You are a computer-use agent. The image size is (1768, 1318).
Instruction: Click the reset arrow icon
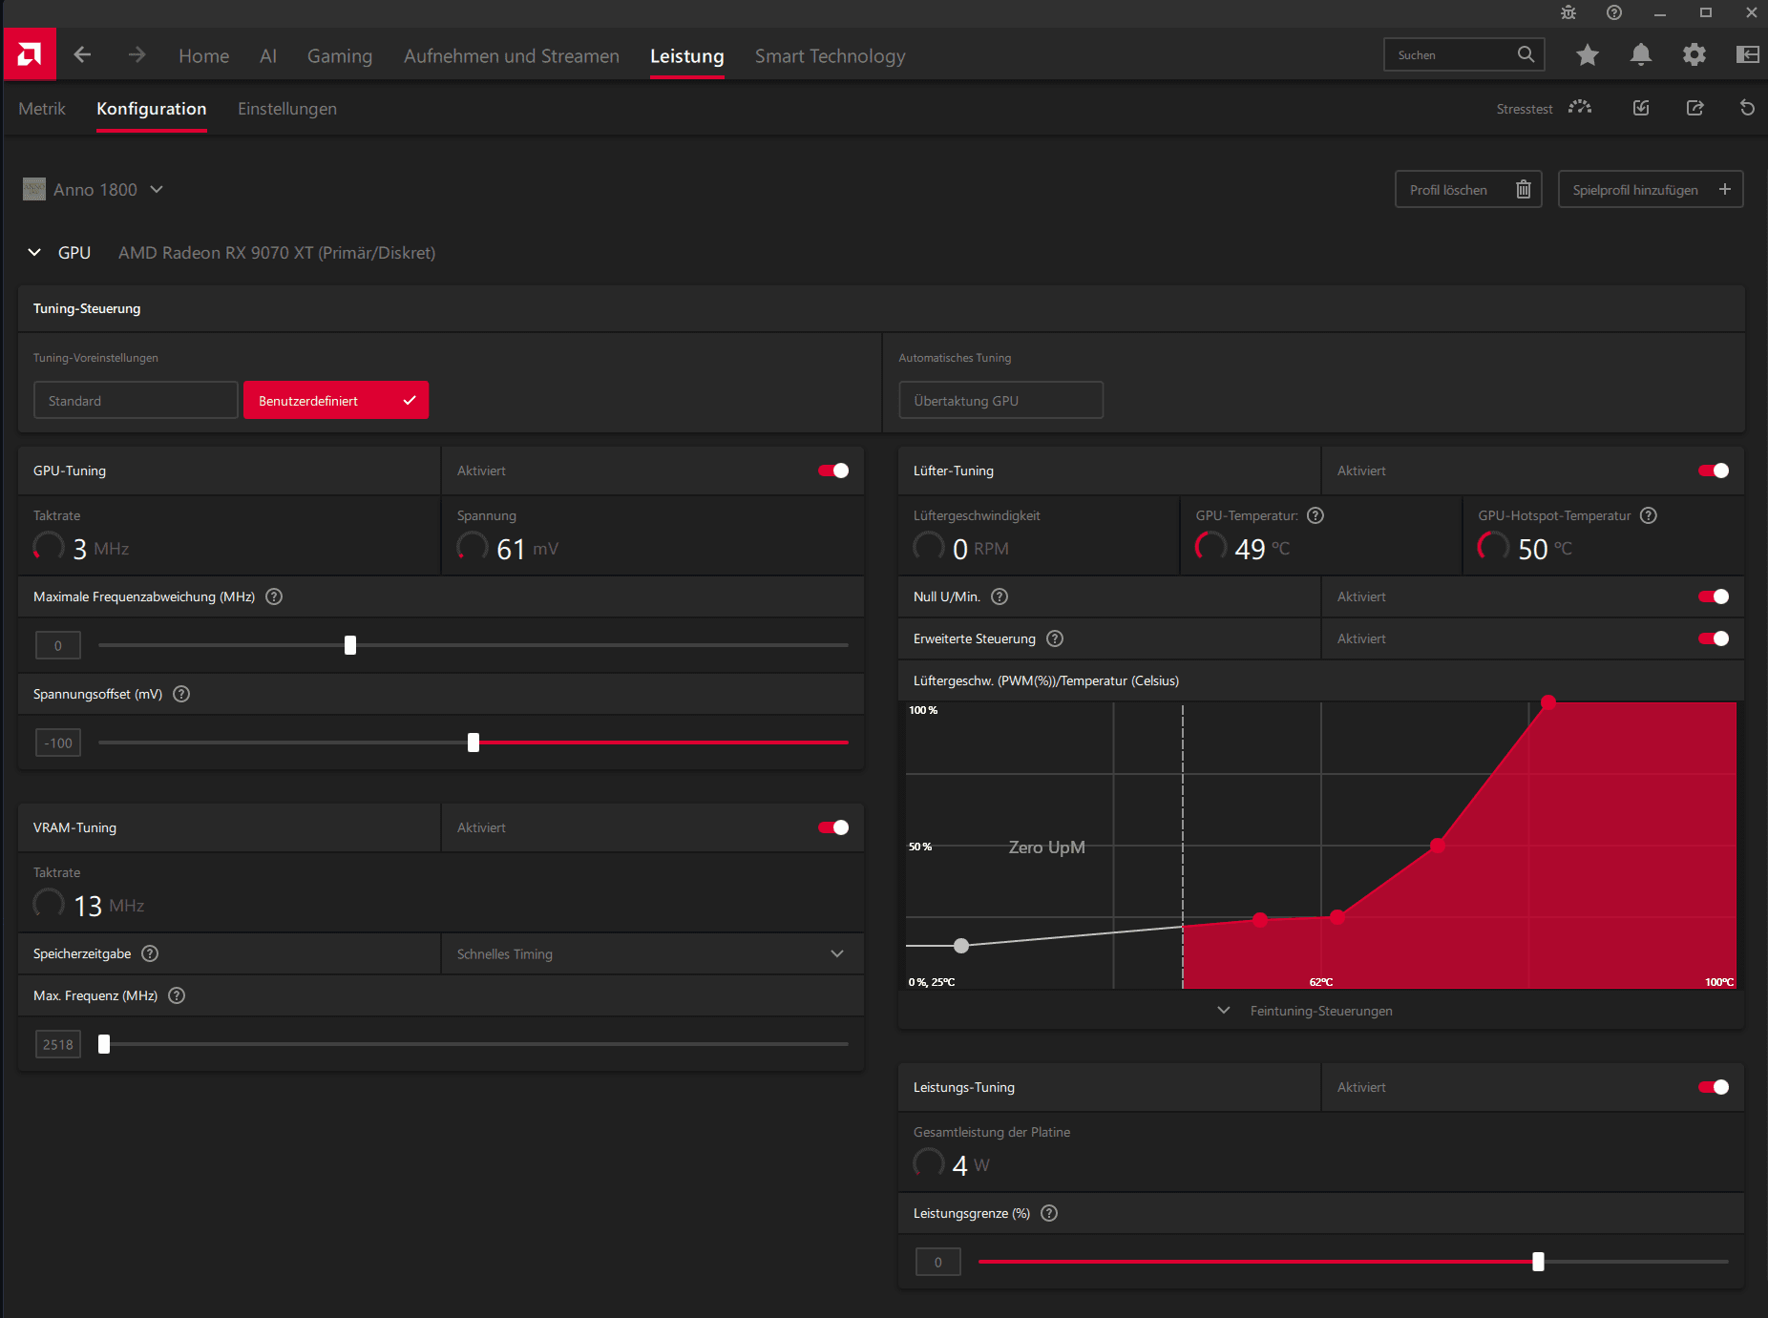(x=1747, y=108)
